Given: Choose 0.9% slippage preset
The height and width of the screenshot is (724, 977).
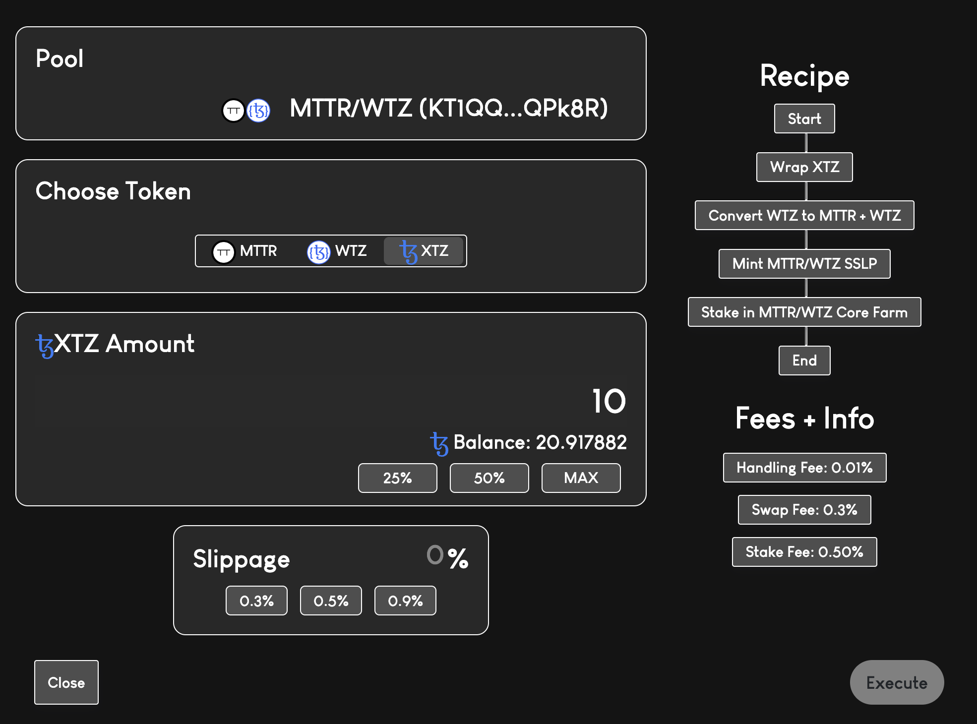Looking at the screenshot, I should 405,601.
